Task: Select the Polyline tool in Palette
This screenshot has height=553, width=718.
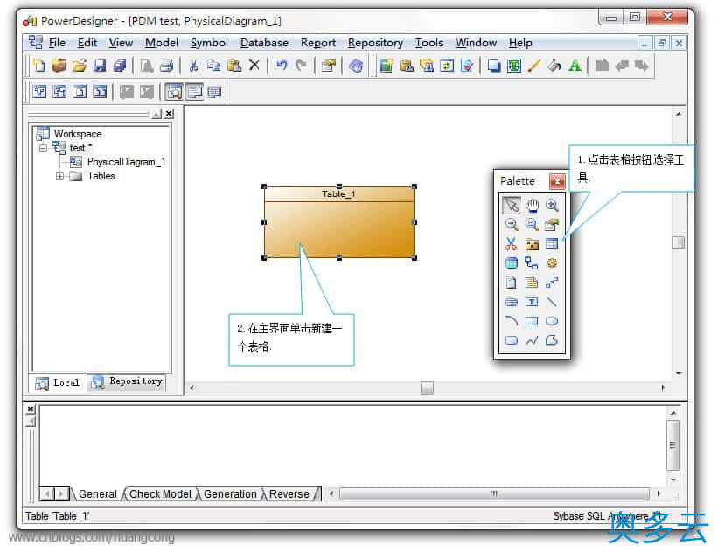Action: (x=532, y=340)
